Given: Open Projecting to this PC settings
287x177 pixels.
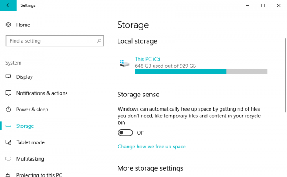Looking at the screenshot, I should (x=39, y=175).
